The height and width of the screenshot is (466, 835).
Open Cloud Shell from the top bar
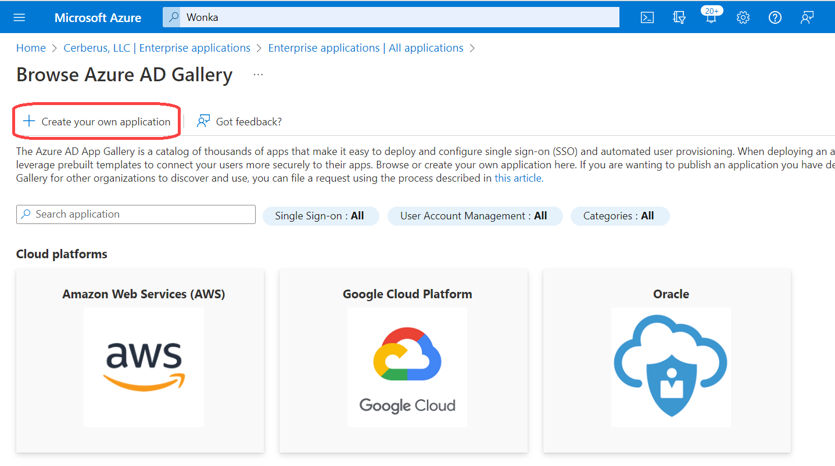647,17
